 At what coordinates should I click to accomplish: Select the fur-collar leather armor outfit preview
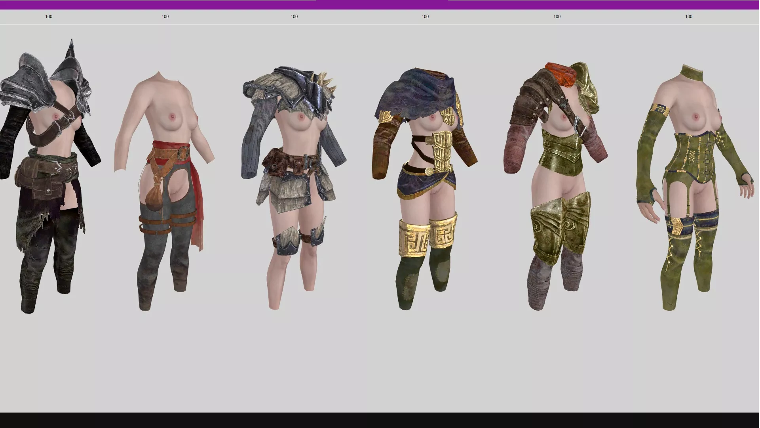coord(294,188)
